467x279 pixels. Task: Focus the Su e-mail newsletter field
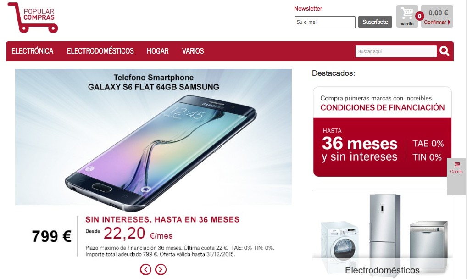[325, 22]
